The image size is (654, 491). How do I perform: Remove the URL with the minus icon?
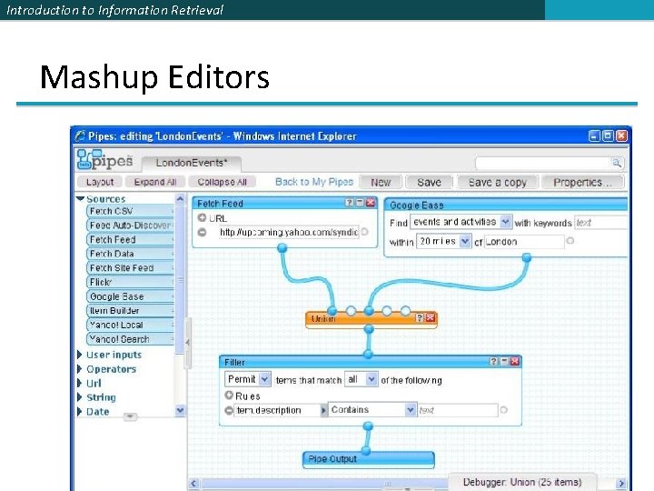(202, 232)
